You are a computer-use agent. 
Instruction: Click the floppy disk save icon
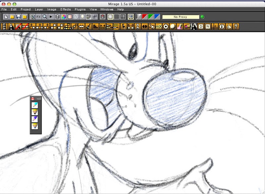click(19, 17)
